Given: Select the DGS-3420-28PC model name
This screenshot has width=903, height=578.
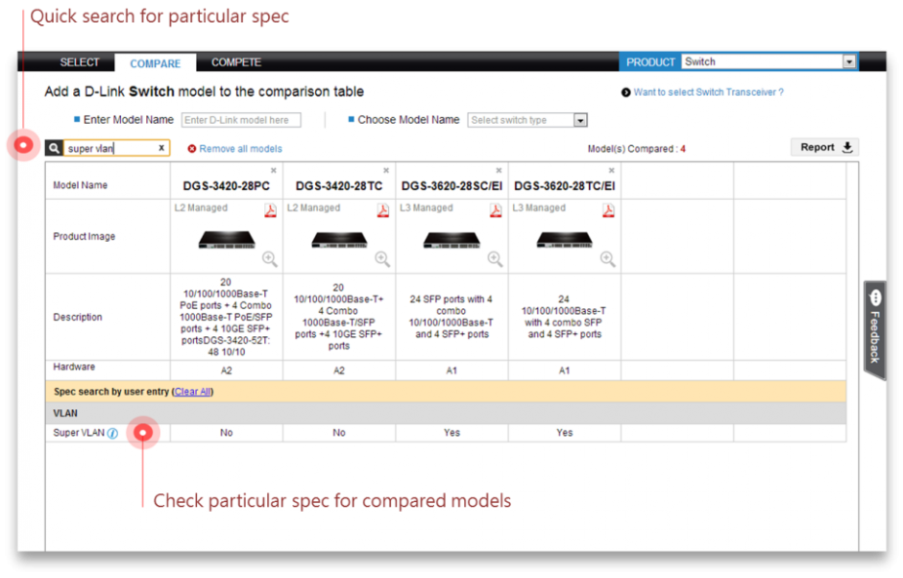Looking at the screenshot, I should point(227,186).
